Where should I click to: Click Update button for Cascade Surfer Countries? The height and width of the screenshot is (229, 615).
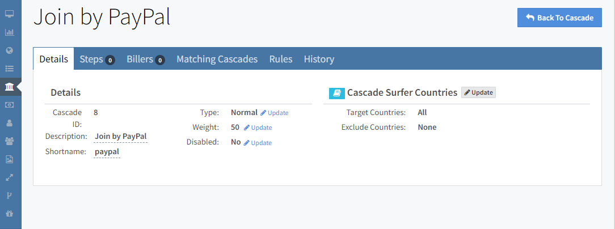pyautogui.click(x=478, y=92)
